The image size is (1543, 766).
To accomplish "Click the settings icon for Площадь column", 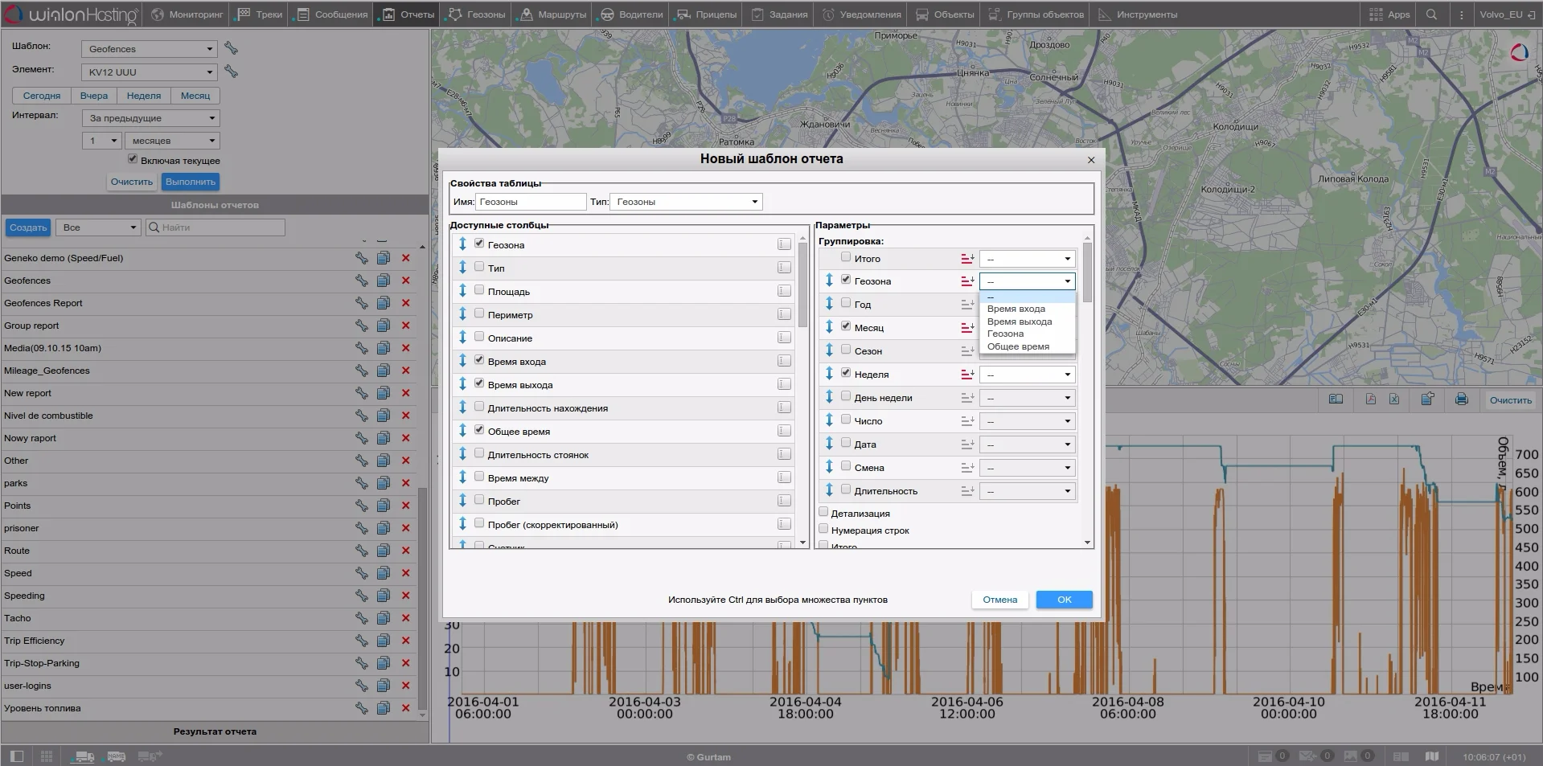I will pyautogui.click(x=783, y=291).
